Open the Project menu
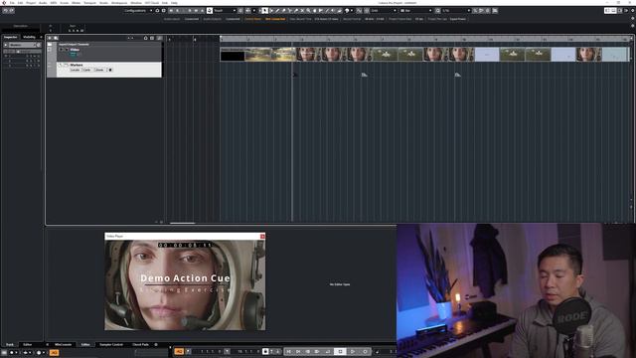The image size is (636, 358). (x=31, y=2)
